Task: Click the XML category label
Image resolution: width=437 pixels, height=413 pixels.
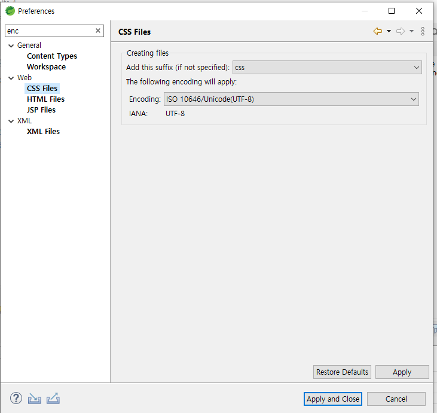Action: 25,121
